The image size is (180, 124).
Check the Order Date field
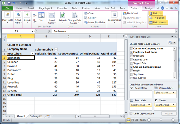(x=132, y=56)
